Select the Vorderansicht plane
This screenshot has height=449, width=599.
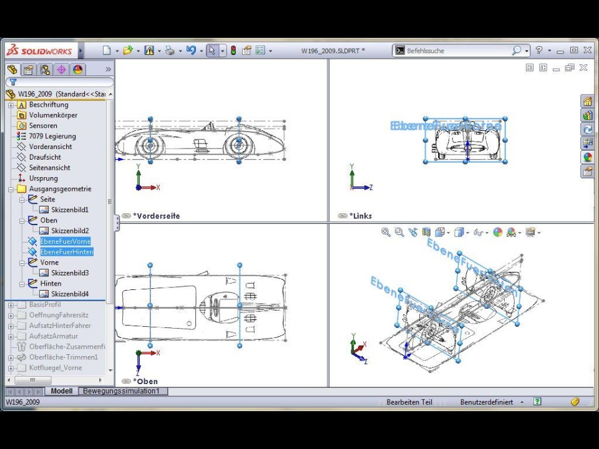(x=51, y=147)
